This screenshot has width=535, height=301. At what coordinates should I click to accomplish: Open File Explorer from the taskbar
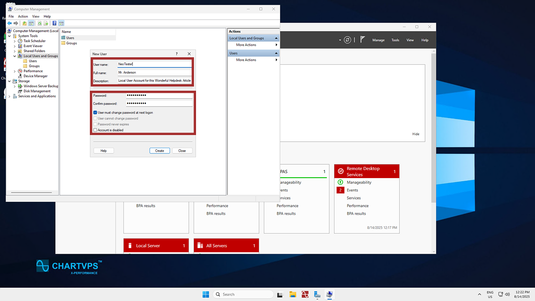pyautogui.click(x=293, y=294)
